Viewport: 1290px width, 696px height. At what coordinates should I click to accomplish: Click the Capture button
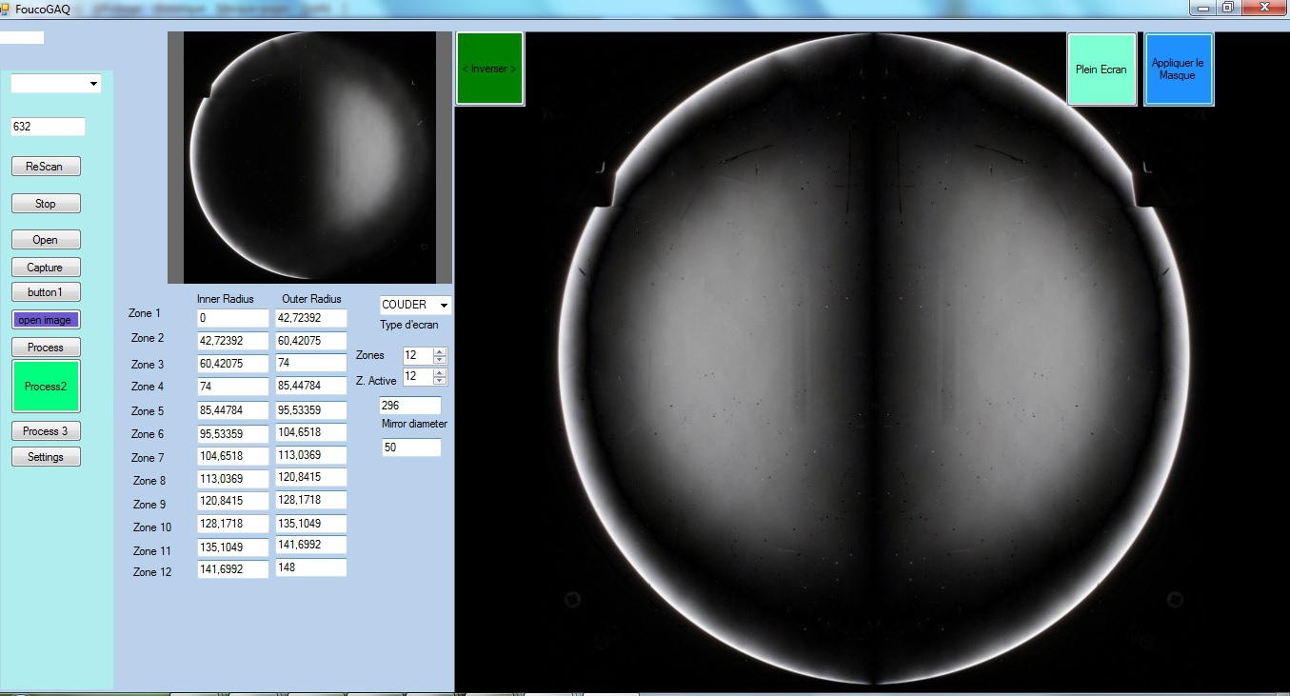point(46,268)
